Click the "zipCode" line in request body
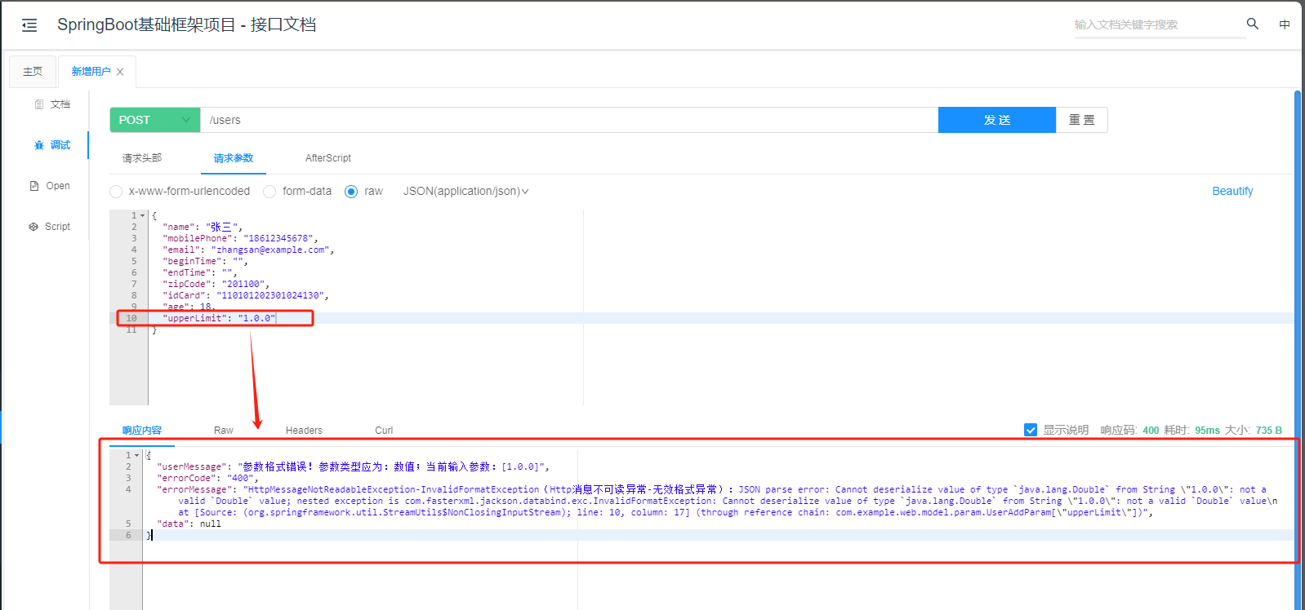This screenshot has width=1305, height=610. pyautogui.click(x=216, y=284)
